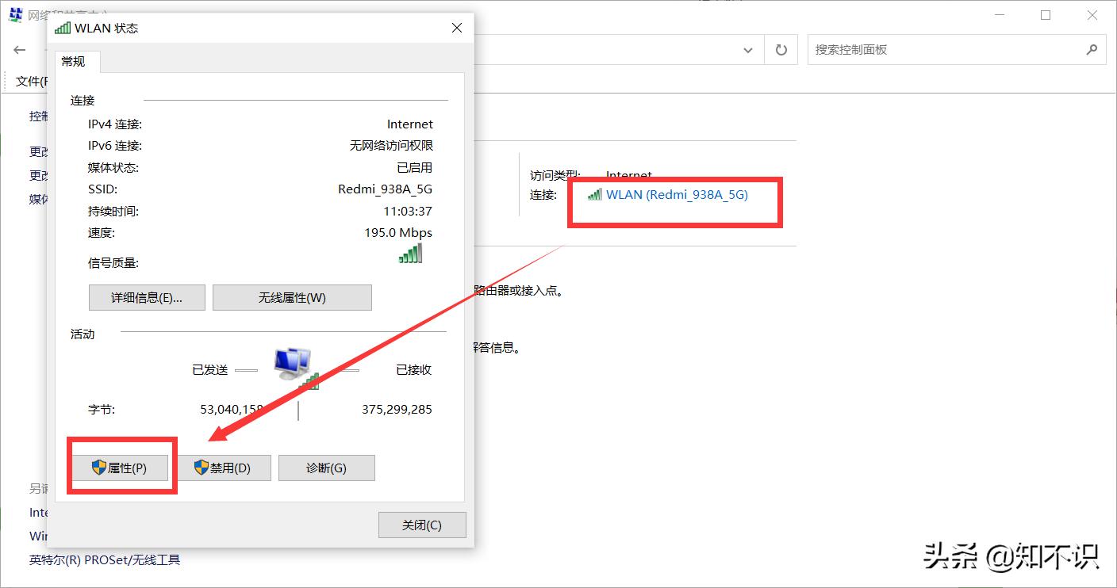Click the 关闭(C) button
Image resolution: width=1117 pixels, height=588 pixels.
422,525
